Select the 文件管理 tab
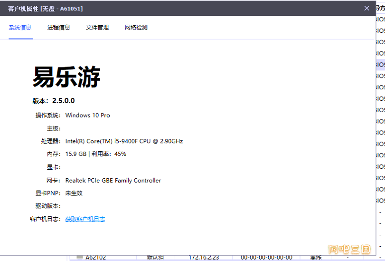This screenshot has width=385, height=261. point(97,28)
